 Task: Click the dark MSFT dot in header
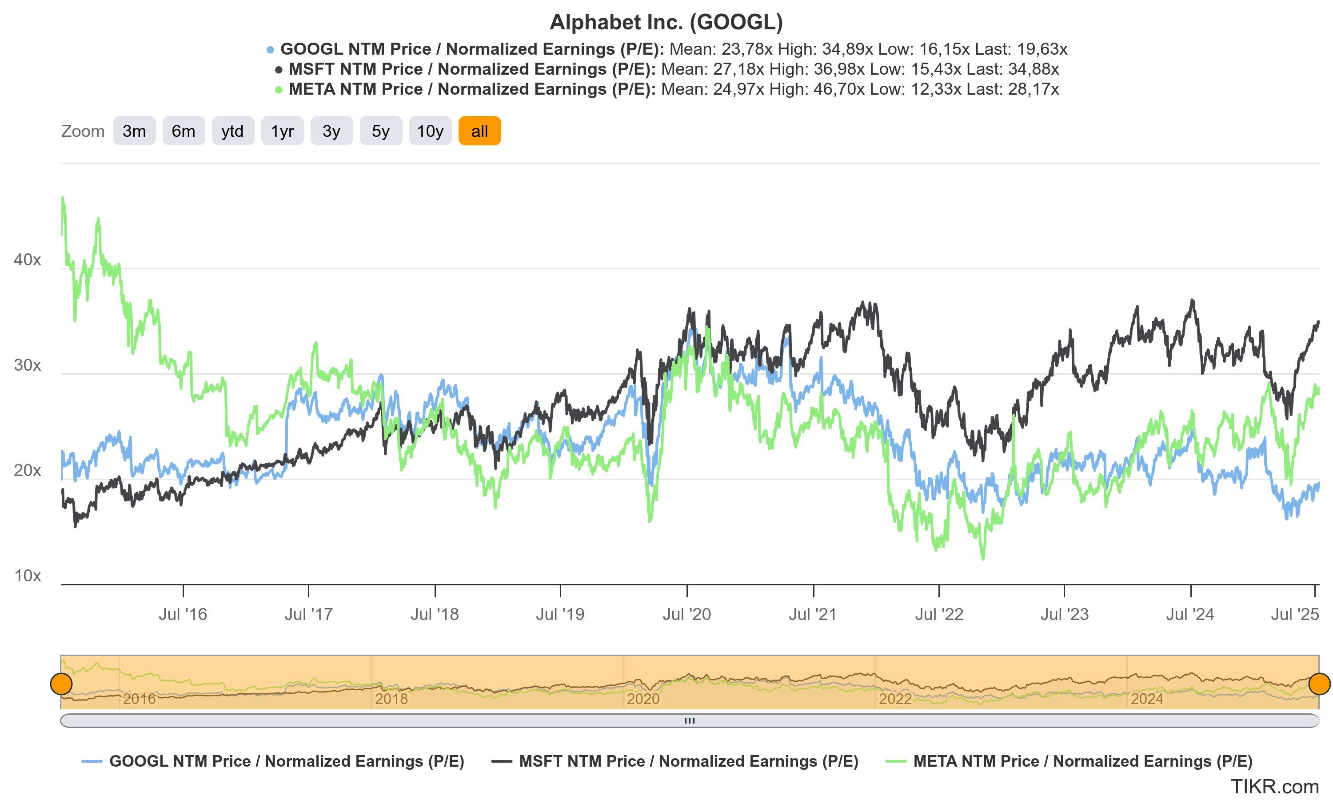coord(279,70)
